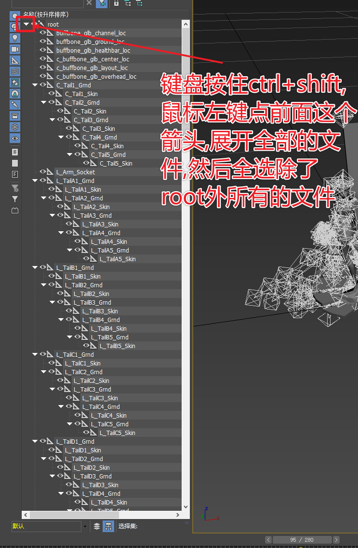Viewport: 358px width, 548px height.
Task: Select L_TailC5_Skin row
Action: [102, 433]
